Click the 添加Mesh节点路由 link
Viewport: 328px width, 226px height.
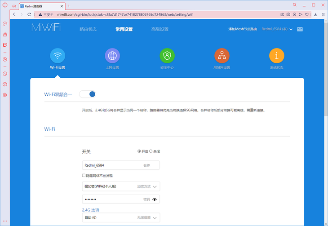[243, 29]
